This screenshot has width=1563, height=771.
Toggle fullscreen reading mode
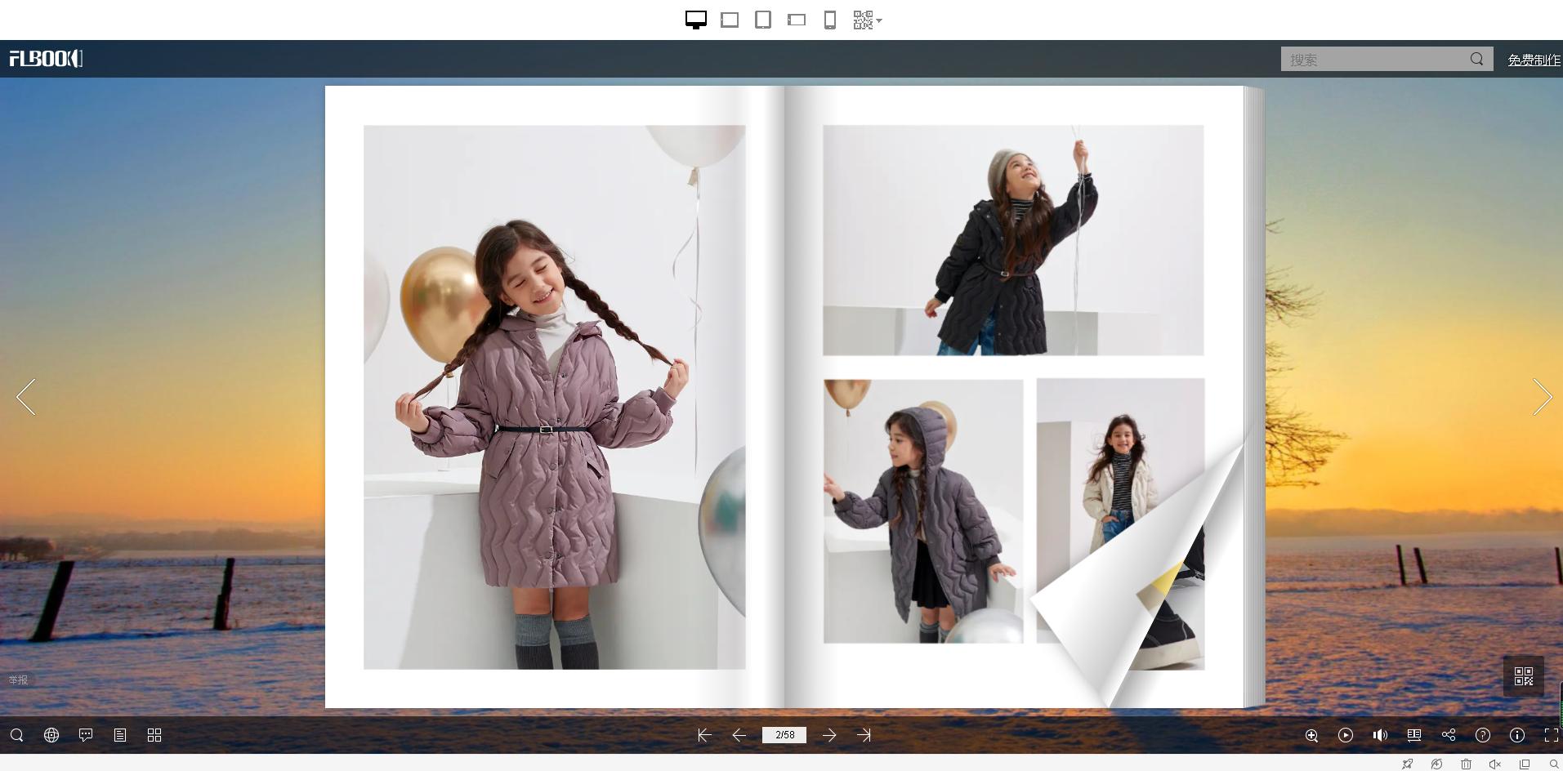(x=1551, y=735)
